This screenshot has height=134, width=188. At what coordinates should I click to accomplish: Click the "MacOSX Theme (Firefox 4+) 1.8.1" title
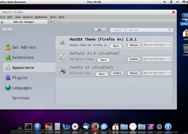tap(103, 39)
